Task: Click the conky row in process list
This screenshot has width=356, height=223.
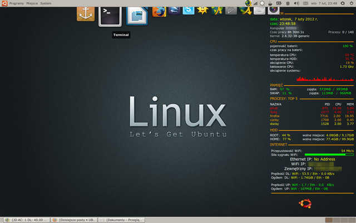Action: tap(311, 120)
